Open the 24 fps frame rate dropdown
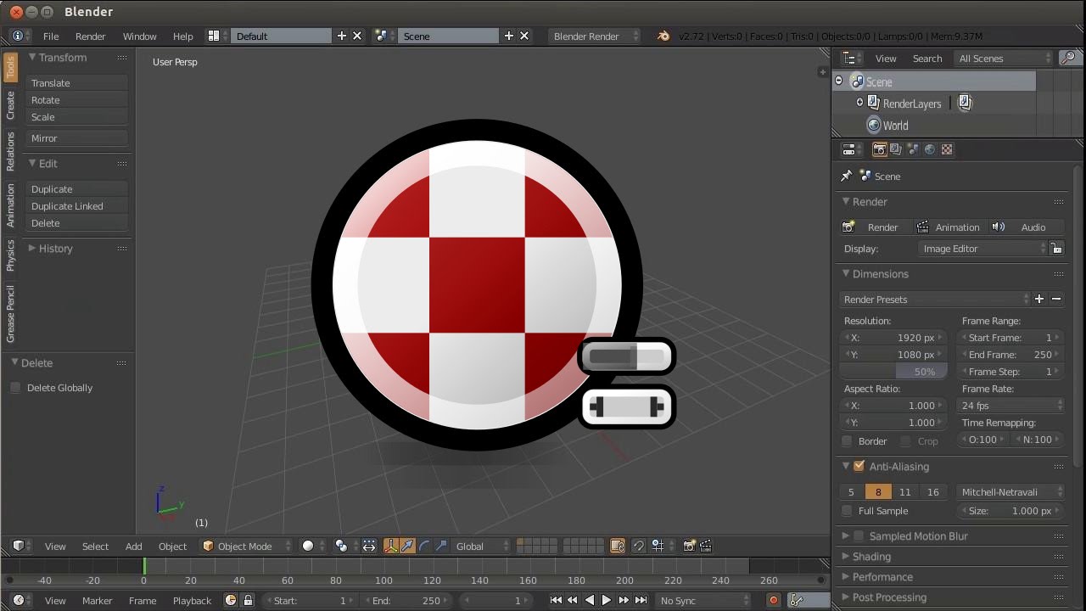This screenshot has height=611, width=1086. [1011, 406]
